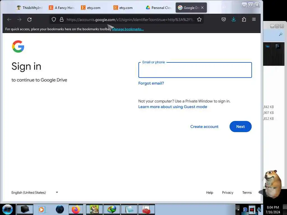Save page to Pocket
Screen dimensions: 287x215
223,19
